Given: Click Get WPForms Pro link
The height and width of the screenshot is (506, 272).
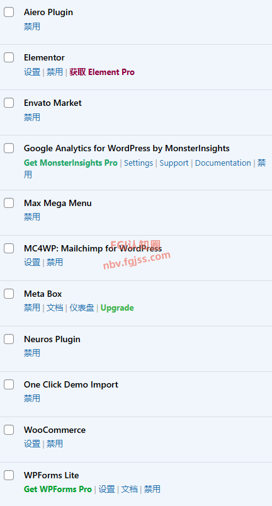Looking at the screenshot, I should point(58,489).
